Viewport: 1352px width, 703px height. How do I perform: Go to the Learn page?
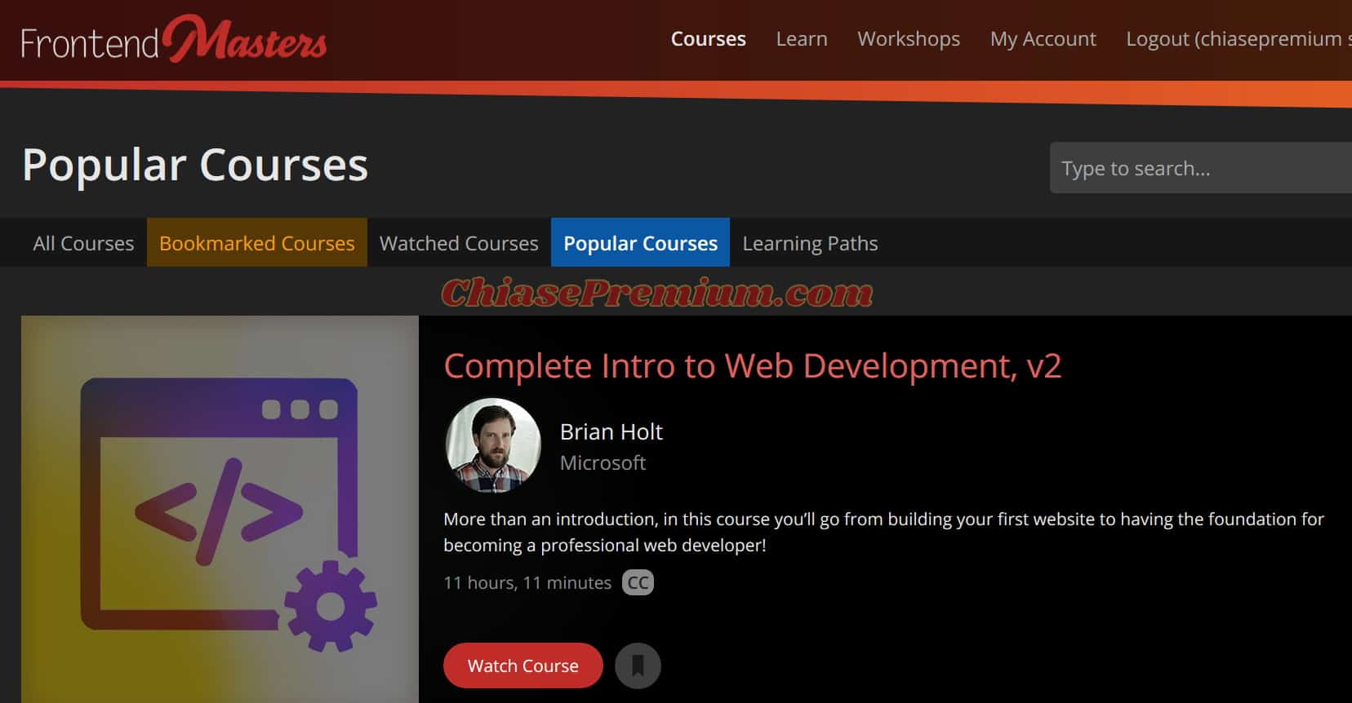pos(802,39)
